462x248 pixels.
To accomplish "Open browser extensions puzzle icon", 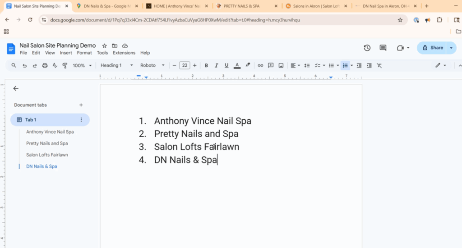I will [x=439, y=20].
